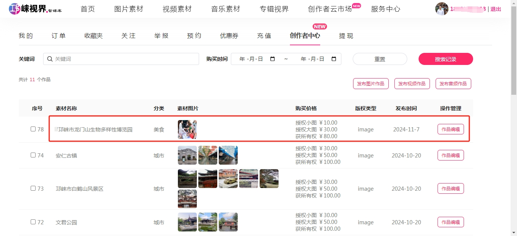Image resolution: width=517 pixels, height=236 pixels.
Task: Click the 邛崃视界 site logo
Action: [x=35, y=9]
